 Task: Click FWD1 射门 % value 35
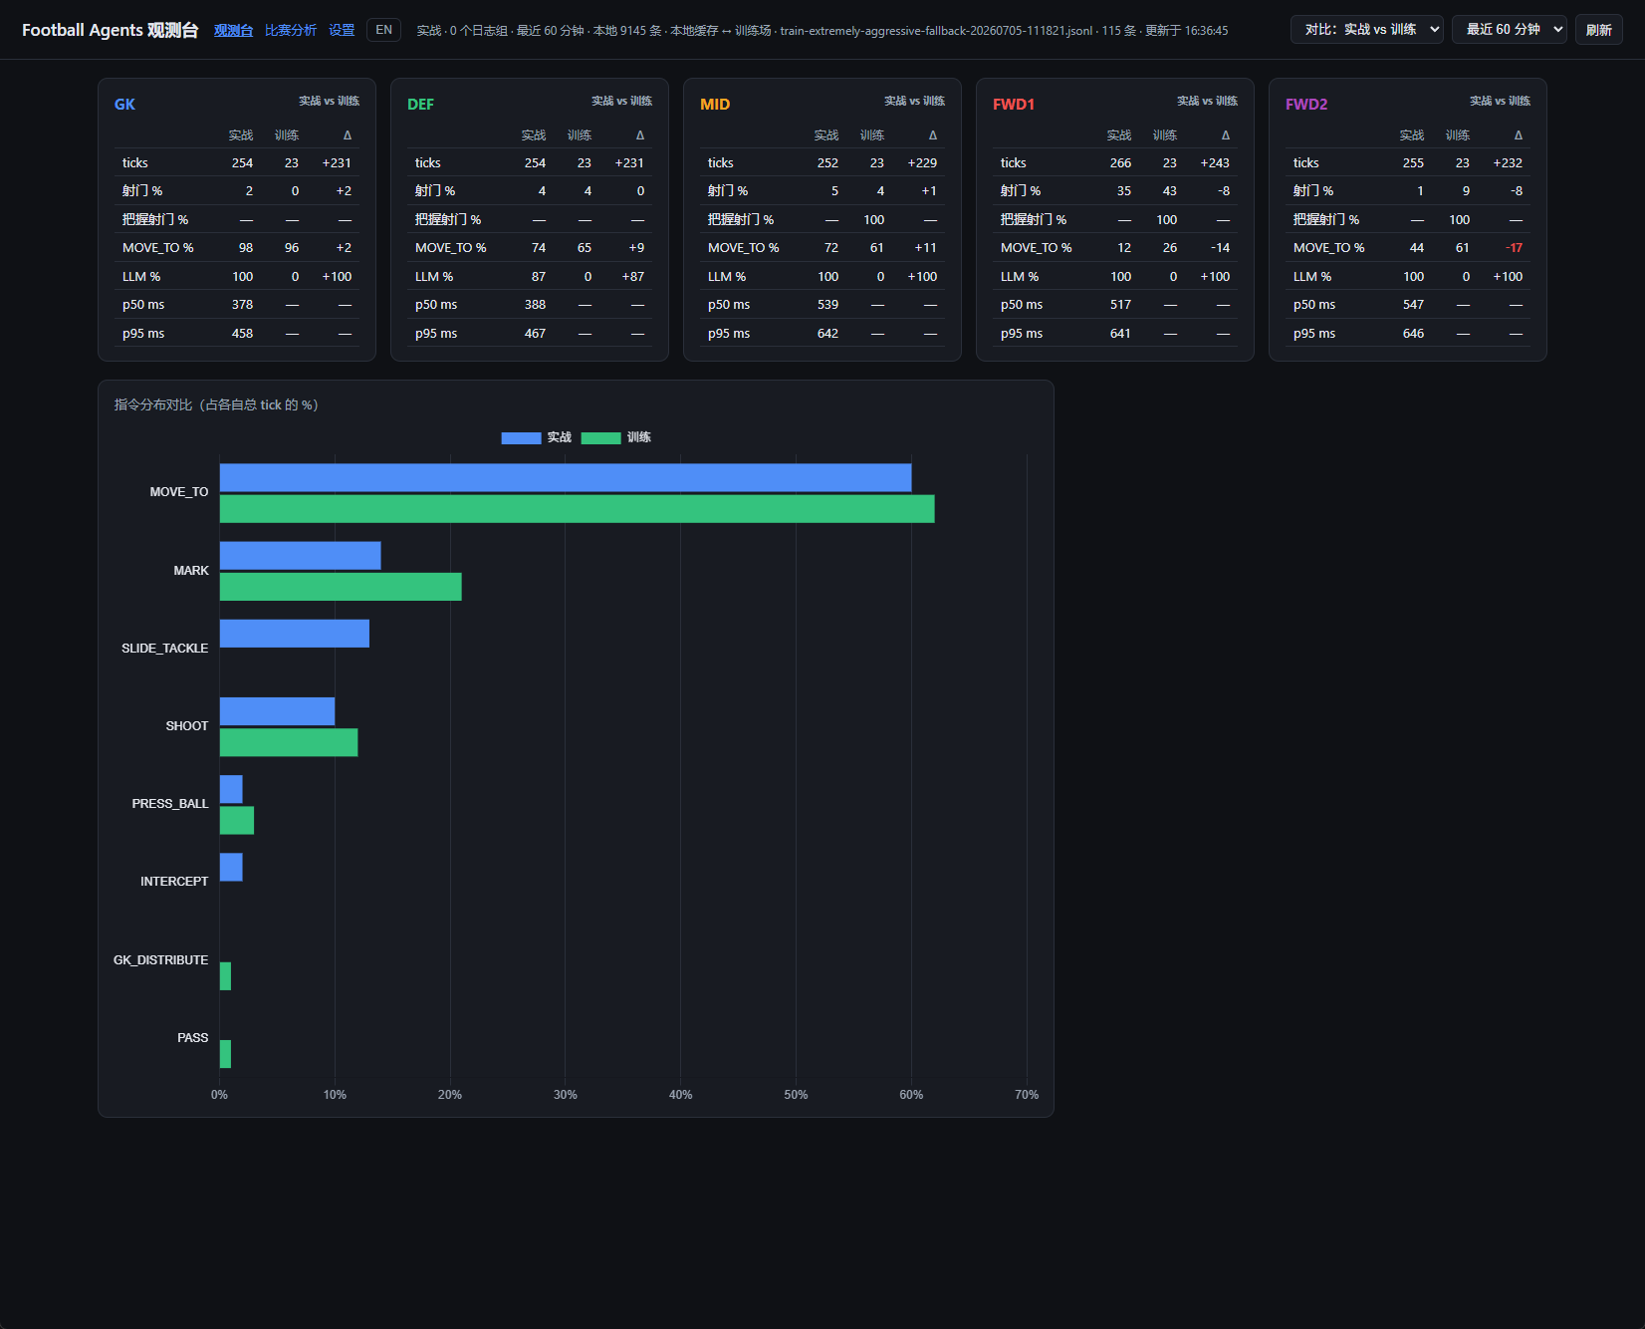tap(1123, 191)
